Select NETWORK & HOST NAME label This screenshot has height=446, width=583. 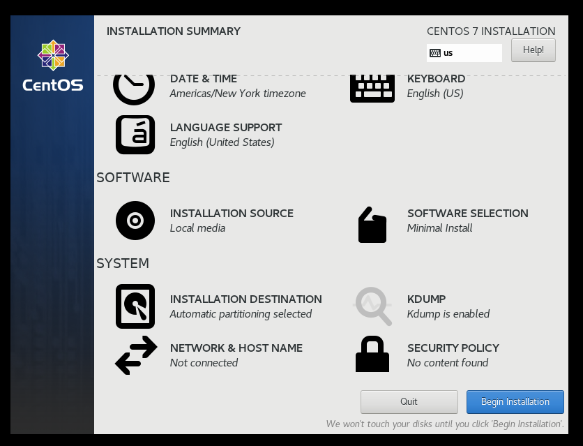236,348
